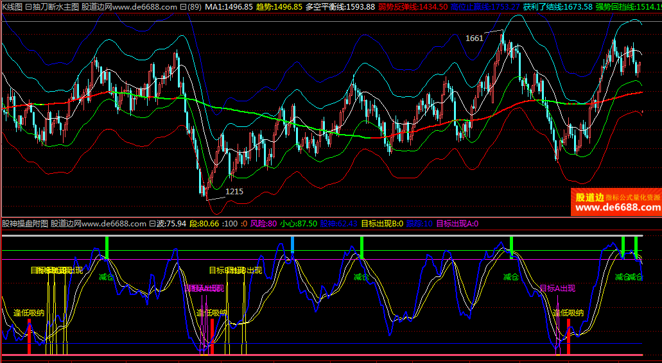Click the 1661 peak price label
662x363 pixels.
click(x=474, y=38)
